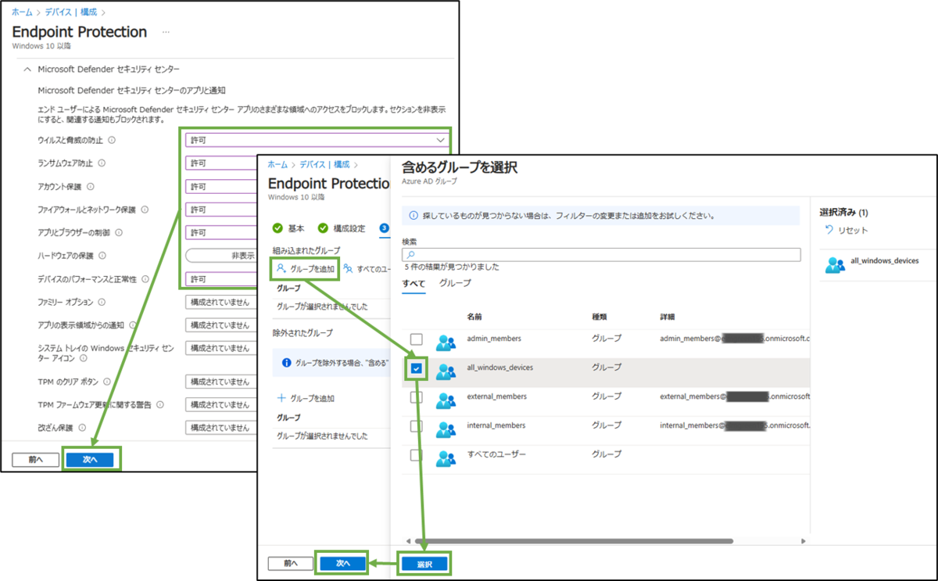The height and width of the screenshot is (581, 938).
Task: Open the デバイスのパフォーマンスと正常性 dropdown
Action: [x=221, y=279]
